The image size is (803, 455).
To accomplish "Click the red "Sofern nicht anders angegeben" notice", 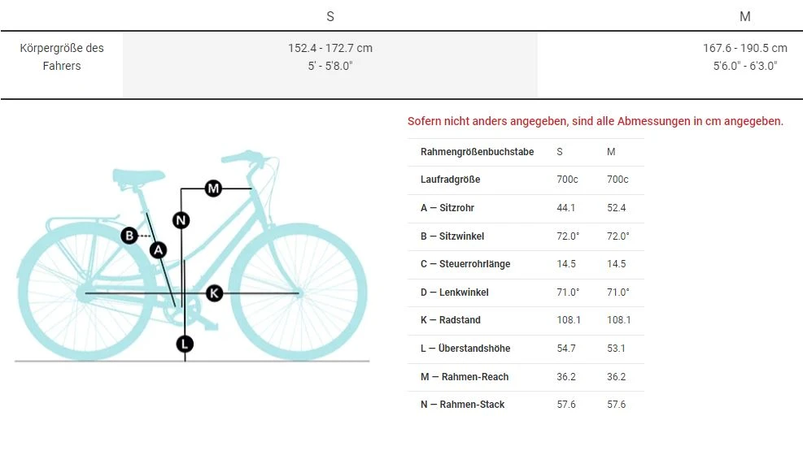I will pos(595,121).
